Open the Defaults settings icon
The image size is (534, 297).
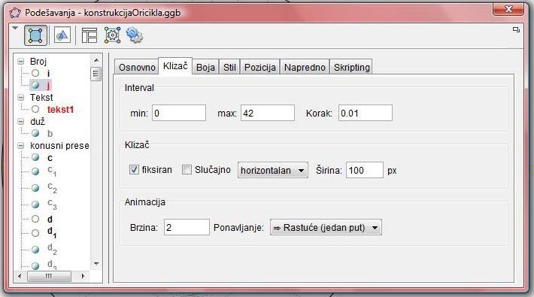pyautogui.click(x=112, y=35)
